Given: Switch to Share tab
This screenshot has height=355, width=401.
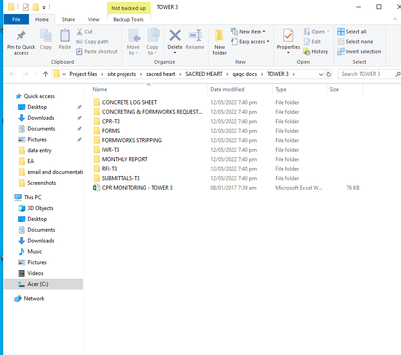Looking at the screenshot, I should click(68, 19).
